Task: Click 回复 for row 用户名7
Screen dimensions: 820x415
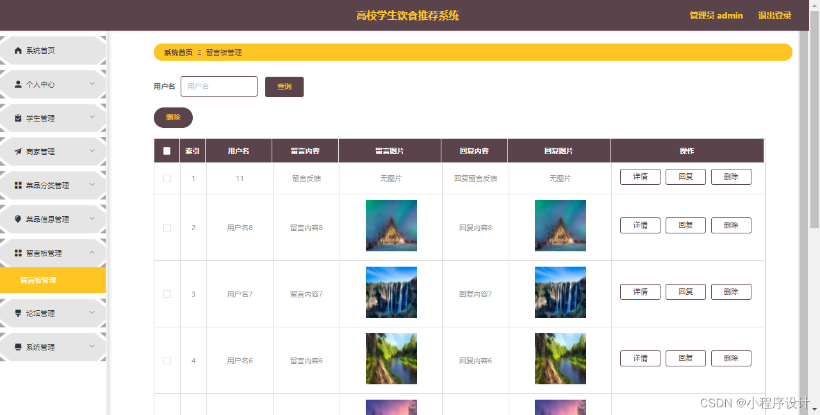Action: click(x=685, y=292)
